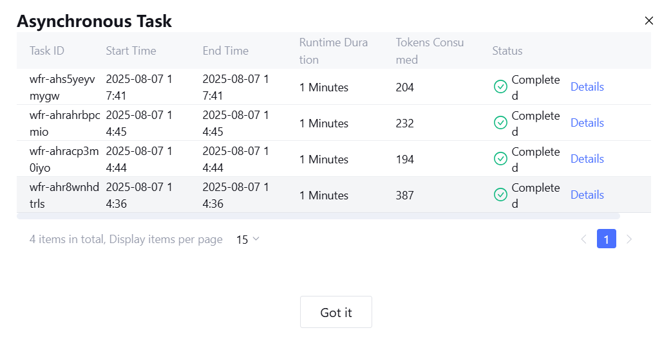This screenshot has height=337, width=671.
Task: Click the Start Time column header
Action: [x=131, y=51]
